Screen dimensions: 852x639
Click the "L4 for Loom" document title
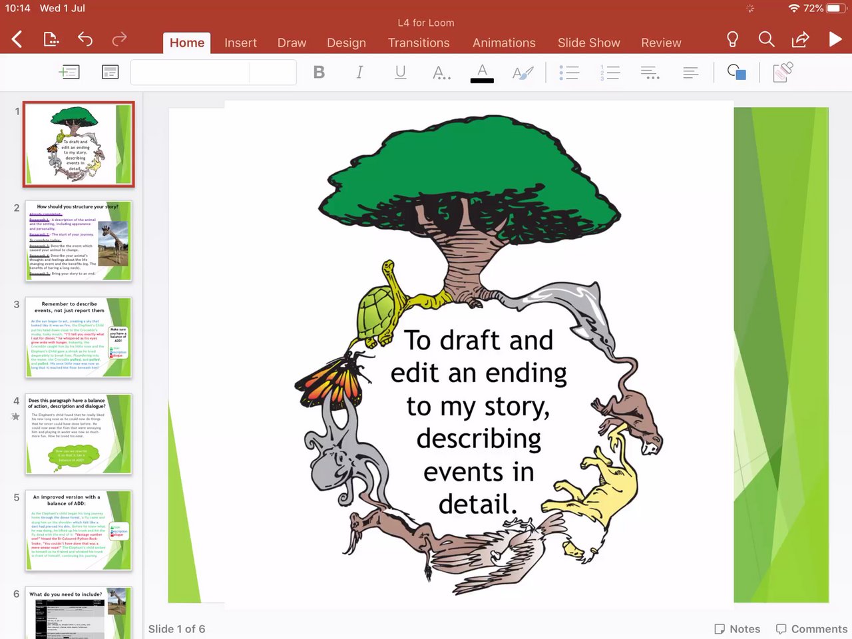coord(426,23)
